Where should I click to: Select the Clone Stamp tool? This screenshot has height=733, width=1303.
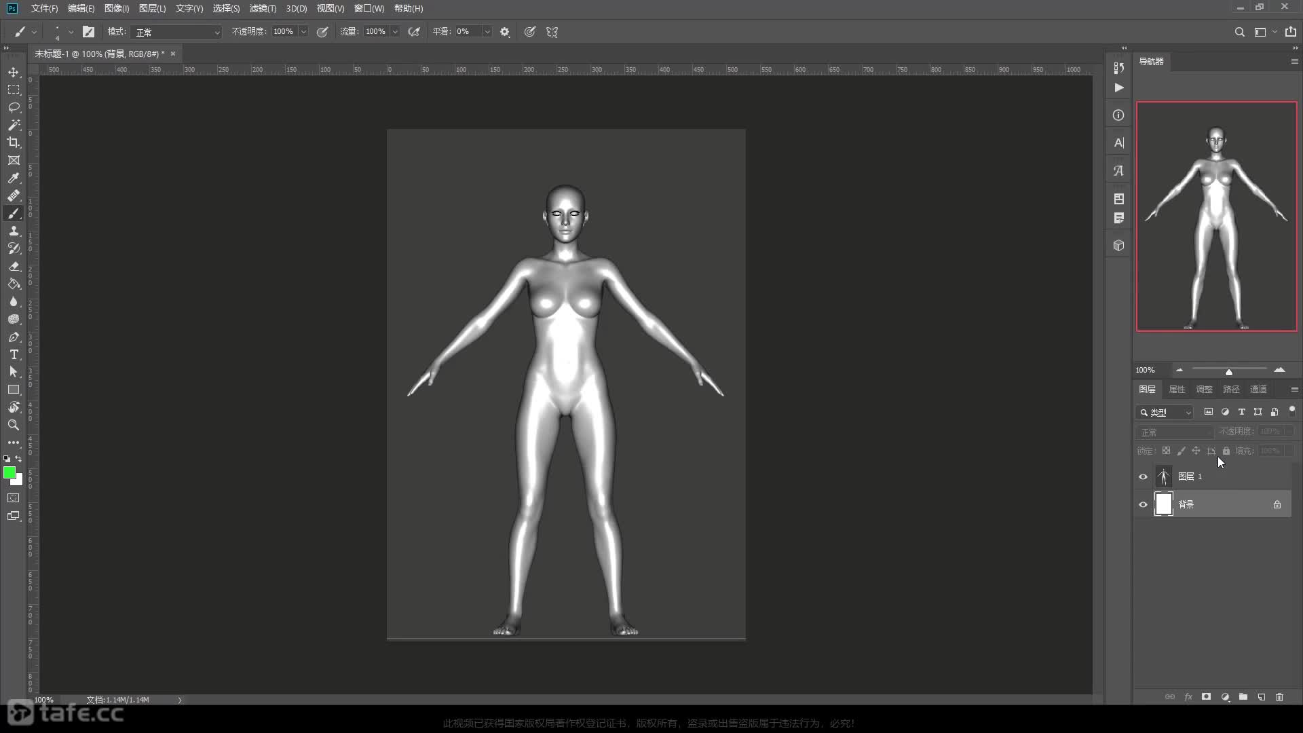(14, 231)
